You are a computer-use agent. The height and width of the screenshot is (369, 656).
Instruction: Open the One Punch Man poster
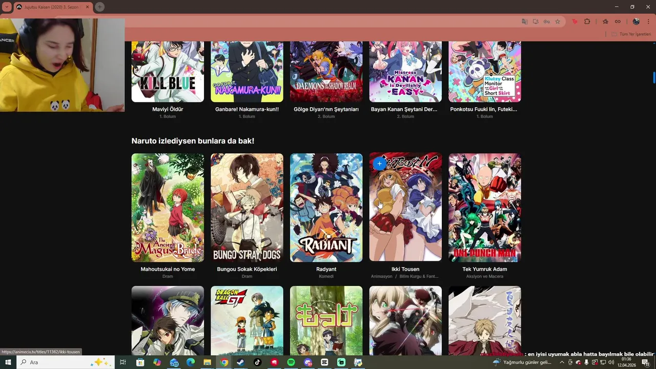(x=485, y=208)
